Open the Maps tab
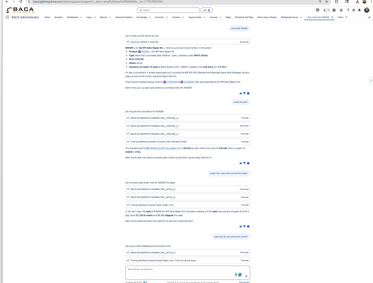This screenshot has width=373, height=283. tap(228, 17)
